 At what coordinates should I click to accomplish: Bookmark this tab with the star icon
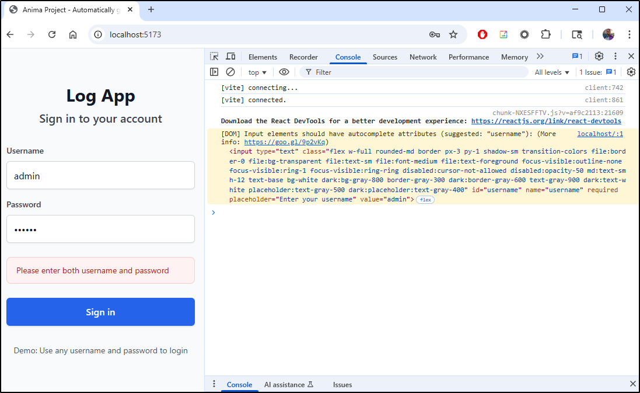pos(453,34)
